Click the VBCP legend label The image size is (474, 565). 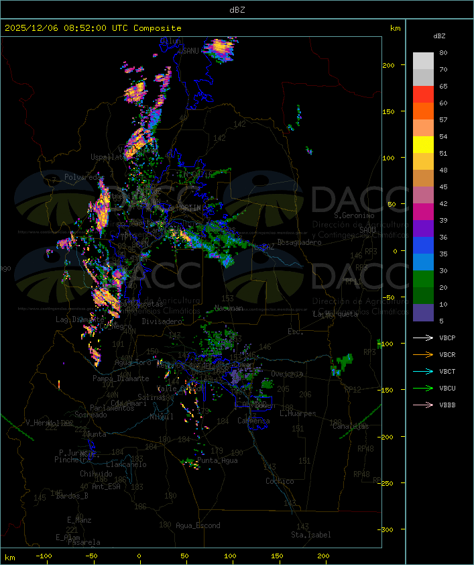pos(447,338)
